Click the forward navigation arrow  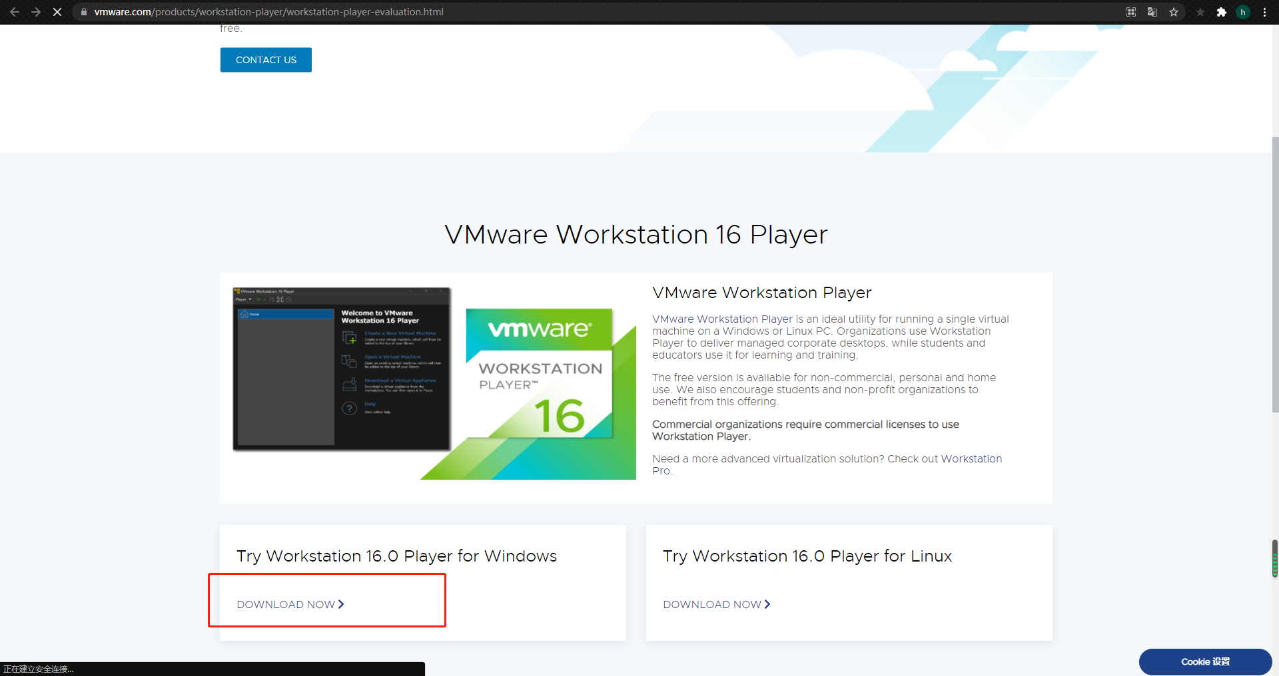(x=36, y=12)
